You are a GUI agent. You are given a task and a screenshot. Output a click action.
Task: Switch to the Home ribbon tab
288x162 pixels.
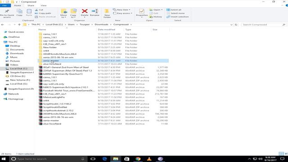(x=18, y=5)
